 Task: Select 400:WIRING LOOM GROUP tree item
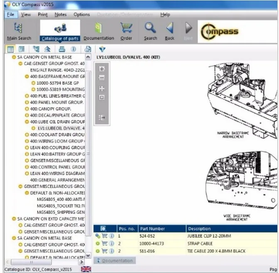tap(57, 141)
